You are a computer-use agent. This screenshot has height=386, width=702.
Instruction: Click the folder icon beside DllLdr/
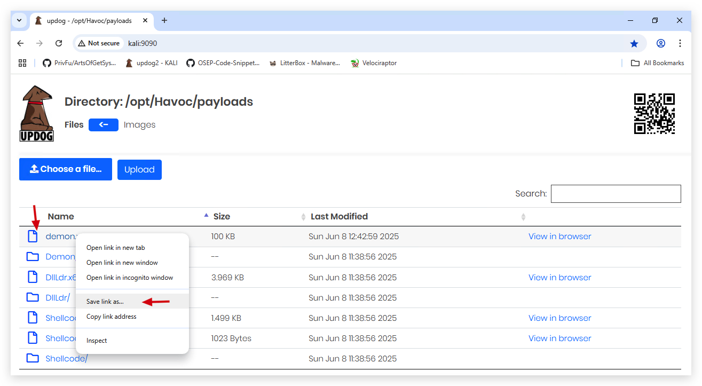(33, 297)
